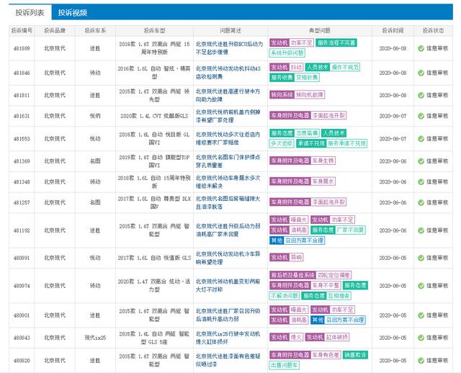
Task: Open complaint about 途胜高速行驶中方向助力故障
Action: pyautogui.click(x=228, y=95)
